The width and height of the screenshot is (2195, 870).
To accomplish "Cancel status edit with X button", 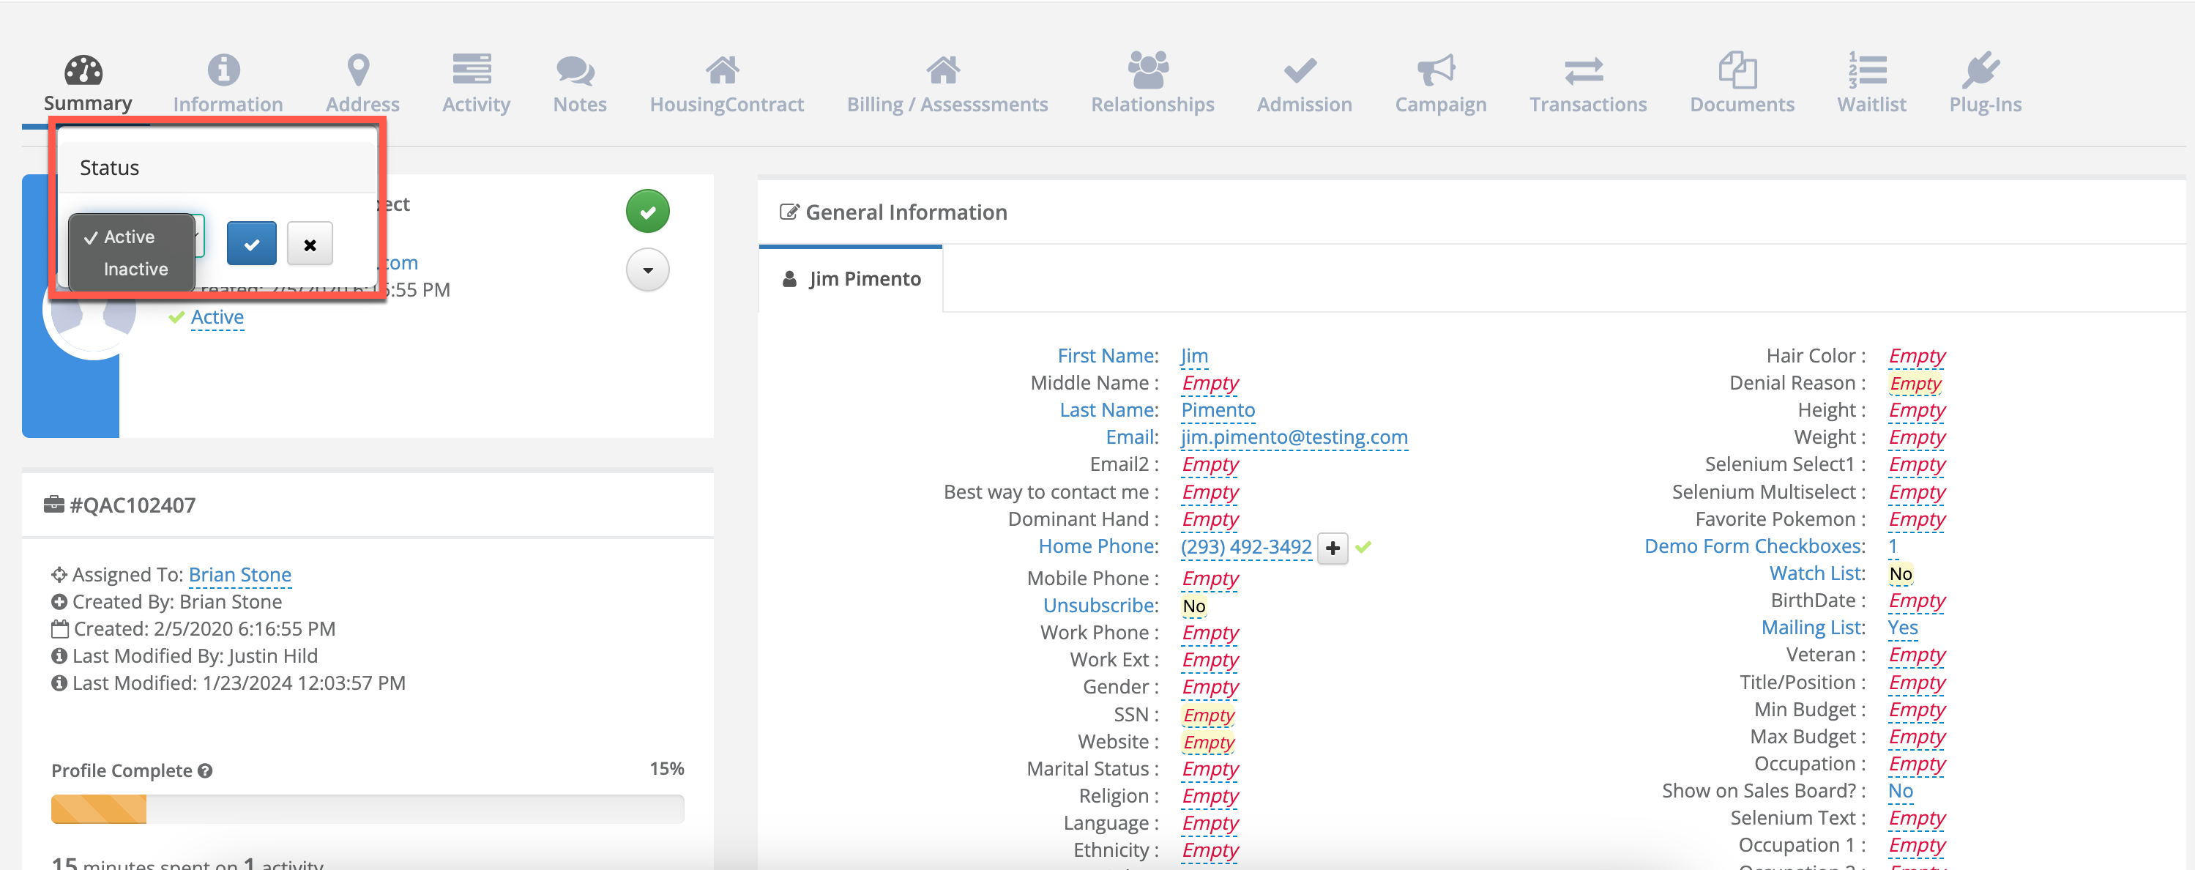I will tap(310, 245).
